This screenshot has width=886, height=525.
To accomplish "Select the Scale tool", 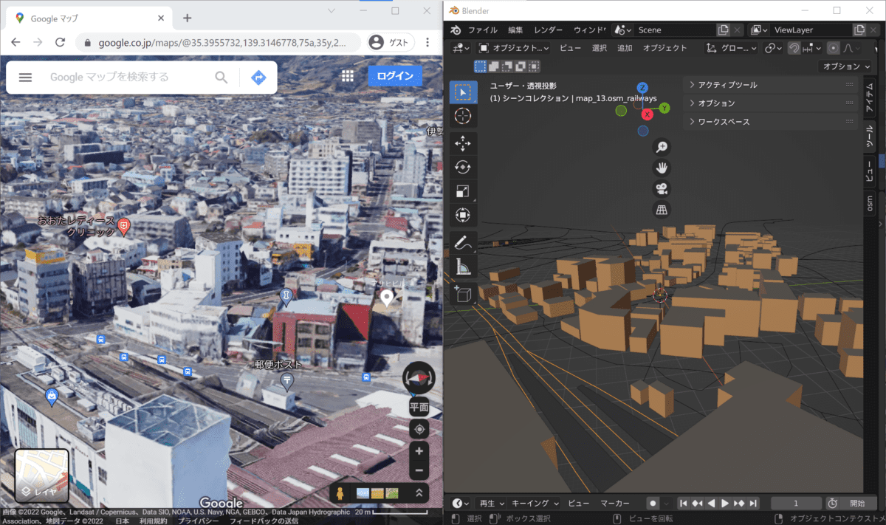I will [463, 191].
